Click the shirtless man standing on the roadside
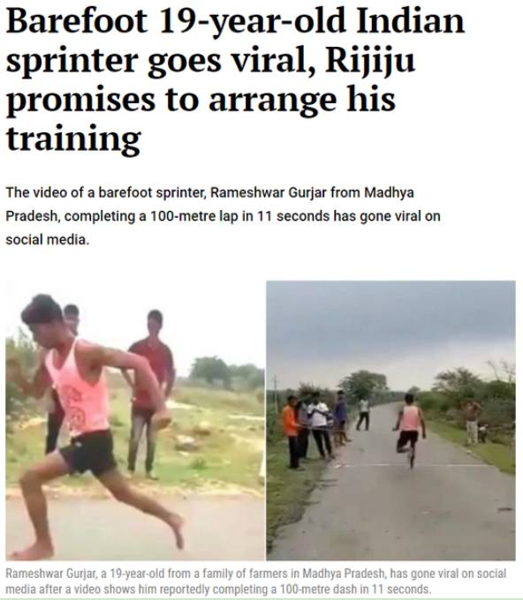This screenshot has height=600, width=523. (x=472, y=423)
